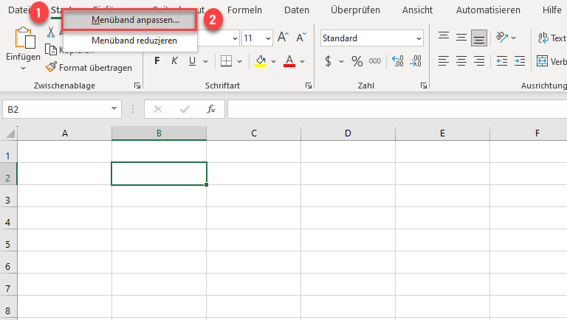567x320 pixels.
Task: Click decrease indent icon
Action: [502, 61]
